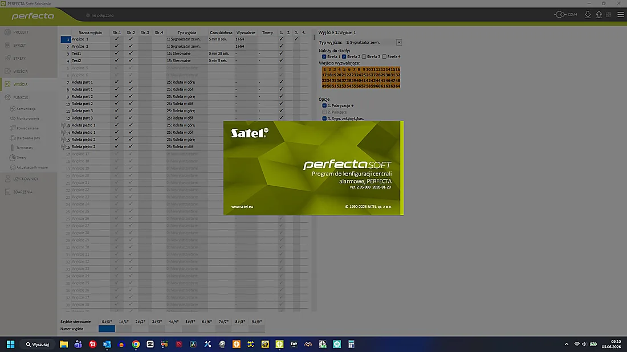Open the Projekt section icon in sidebar
The image size is (627, 352).
click(x=7, y=32)
